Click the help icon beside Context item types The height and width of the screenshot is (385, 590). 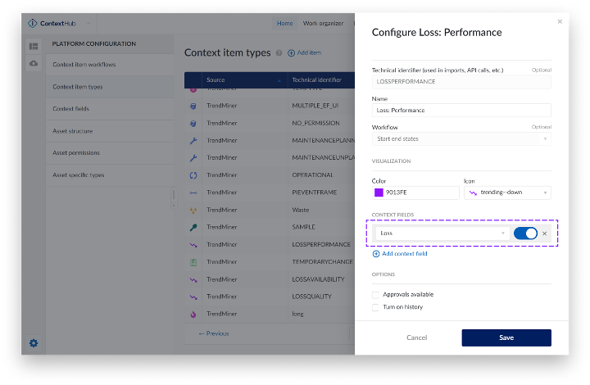pos(279,52)
